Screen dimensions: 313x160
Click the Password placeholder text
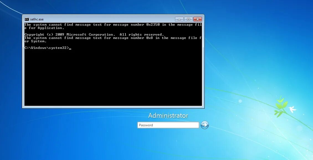(x=146, y=125)
